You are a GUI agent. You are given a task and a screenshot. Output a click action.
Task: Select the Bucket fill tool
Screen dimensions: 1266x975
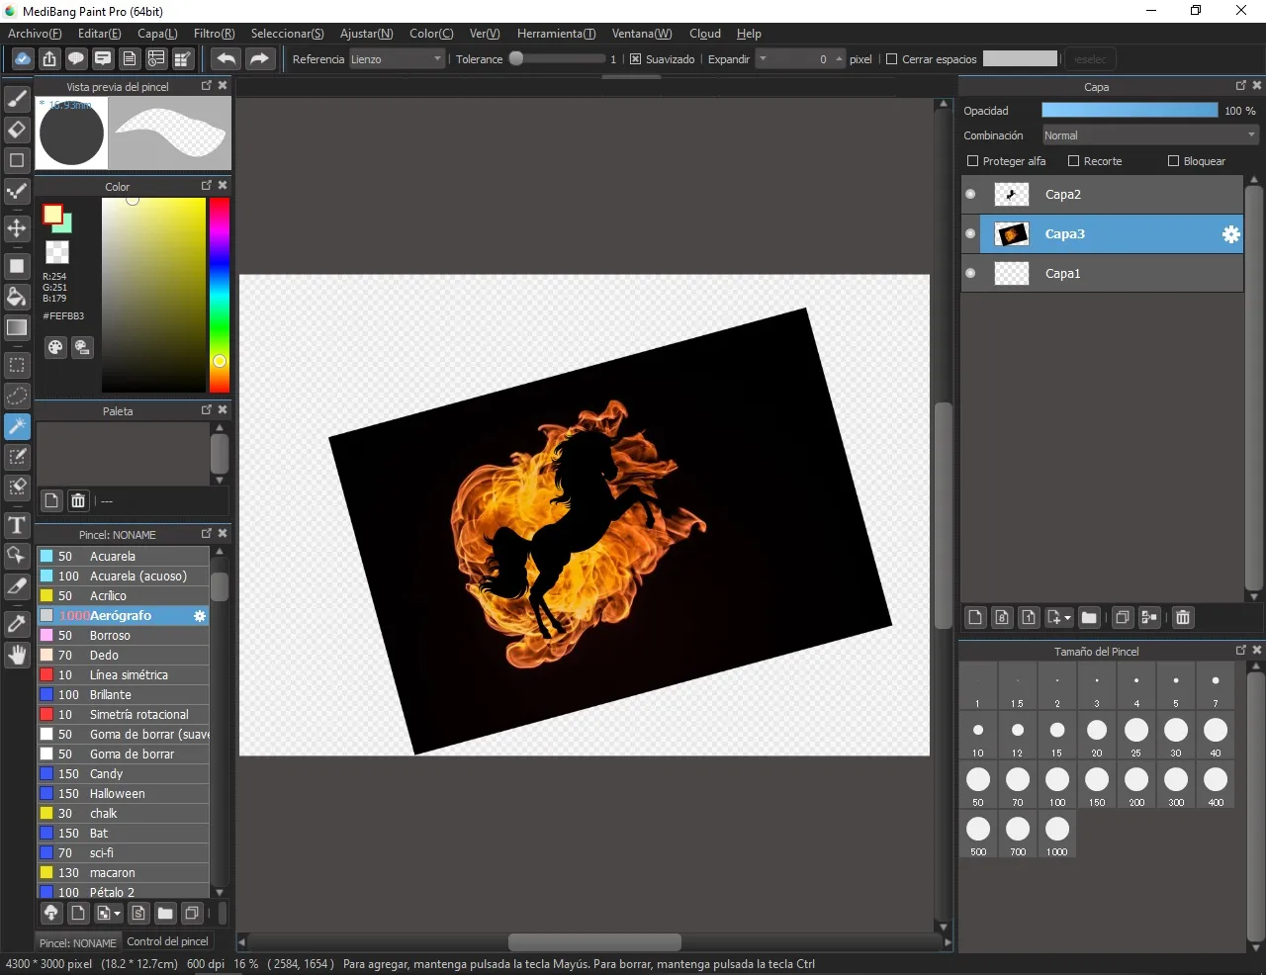tap(17, 297)
